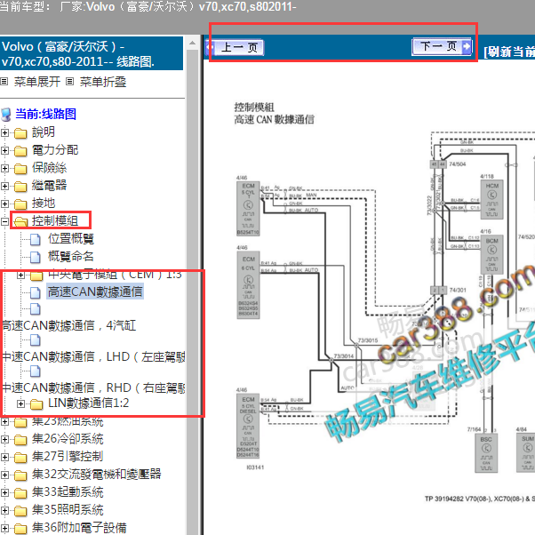535x535 pixels.
Task: Click document icon above 中速CAN數據通信，RHD
Action: 36,371
